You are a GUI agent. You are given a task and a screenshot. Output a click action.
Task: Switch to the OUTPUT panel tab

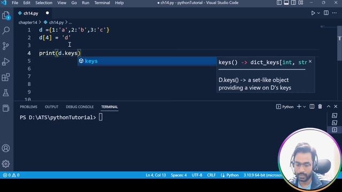coord(51,107)
